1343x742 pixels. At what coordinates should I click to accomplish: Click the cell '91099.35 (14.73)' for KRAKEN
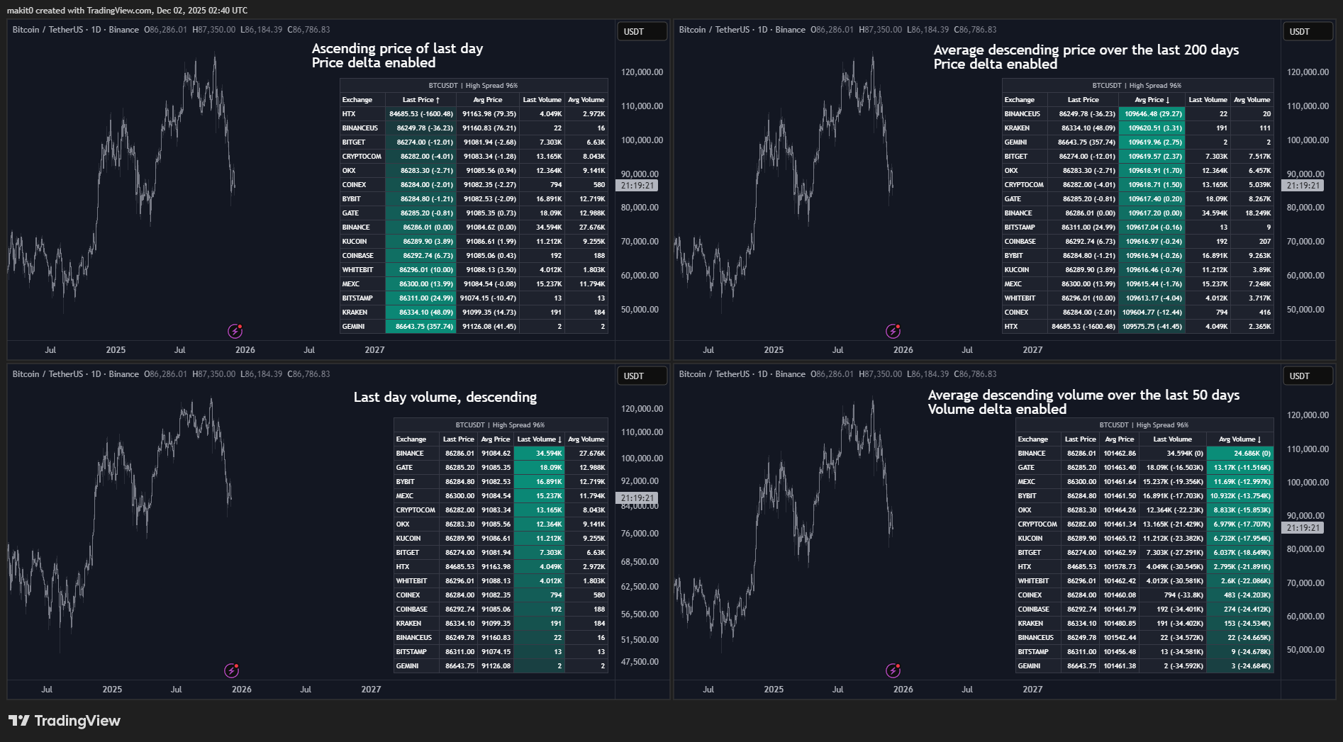pyautogui.click(x=488, y=313)
